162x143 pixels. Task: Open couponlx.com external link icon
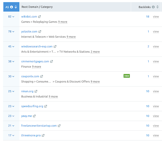pyautogui.click(x=41, y=76)
